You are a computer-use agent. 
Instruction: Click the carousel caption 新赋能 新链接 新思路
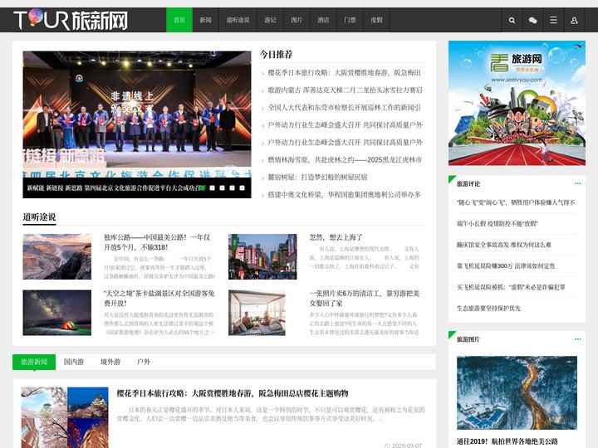tap(113, 187)
